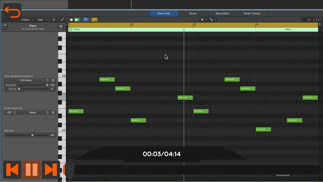323x182 pixels.
Task: Open the Major scale dropdown
Action: coord(33,113)
